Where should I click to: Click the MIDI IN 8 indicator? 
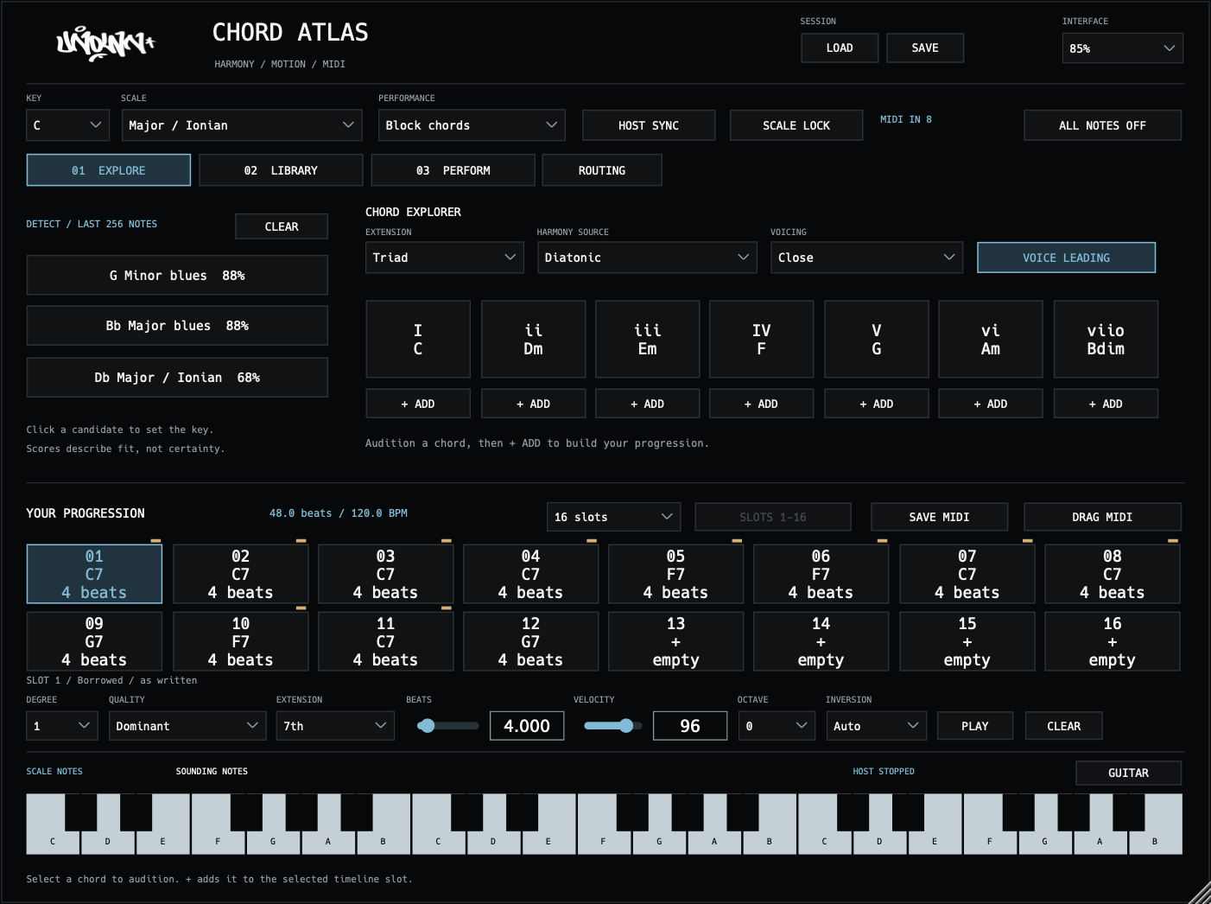906,119
